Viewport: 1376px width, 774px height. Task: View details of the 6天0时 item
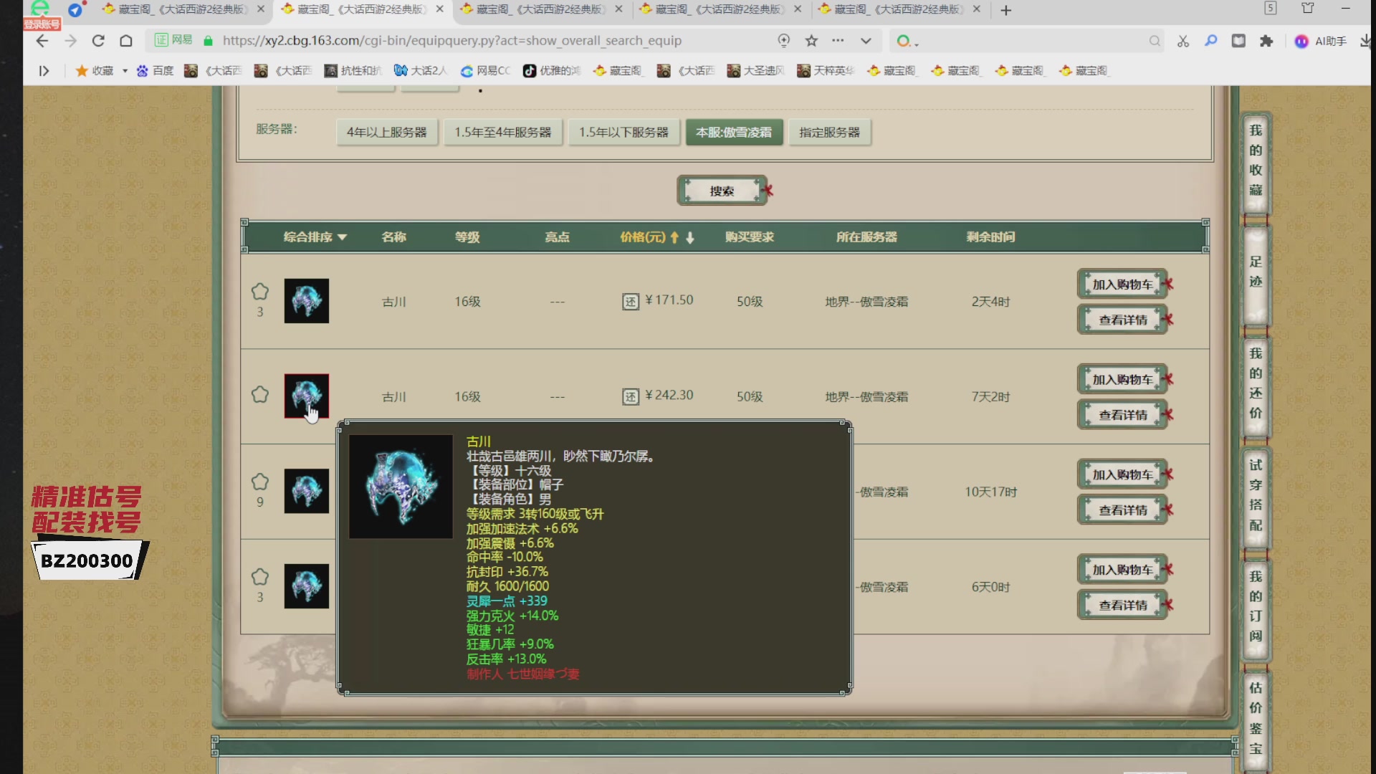(1122, 605)
